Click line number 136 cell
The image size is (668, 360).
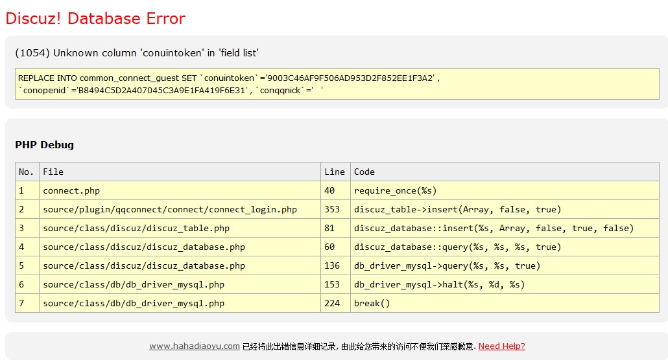click(335, 265)
